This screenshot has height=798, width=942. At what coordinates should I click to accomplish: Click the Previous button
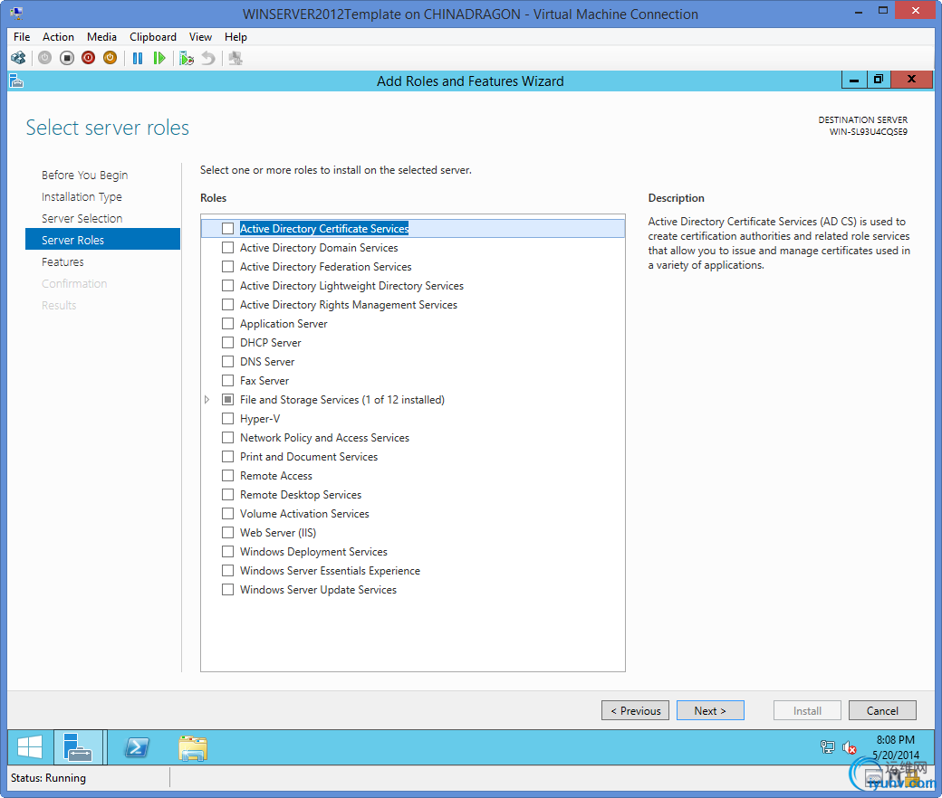pos(636,710)
